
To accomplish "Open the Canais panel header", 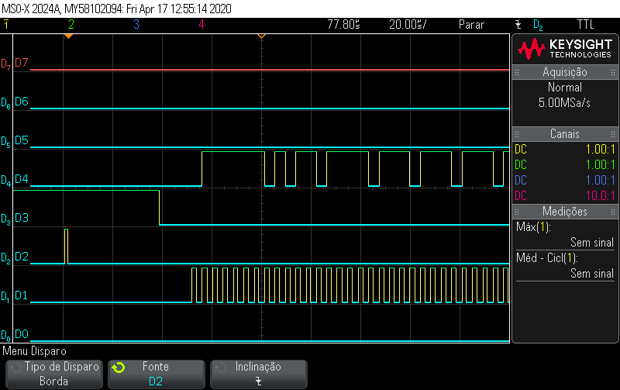I will [x=565, y=134].
